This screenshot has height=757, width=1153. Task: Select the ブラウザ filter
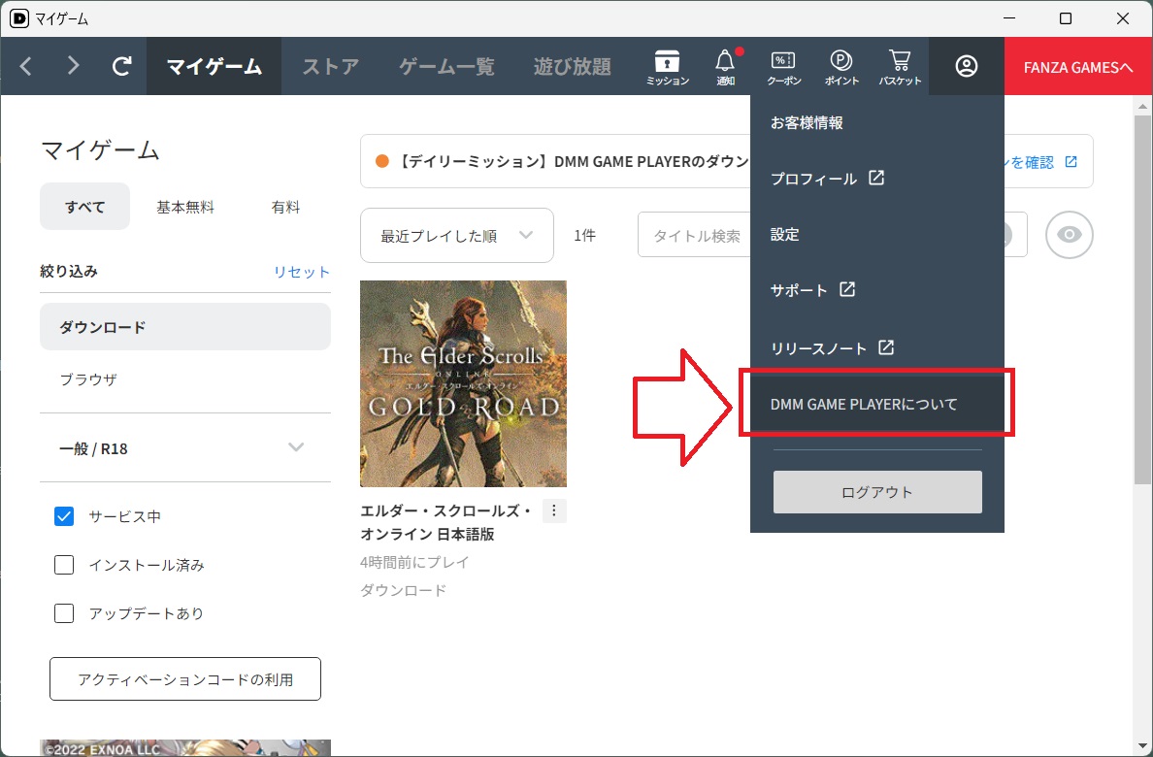click(185, 379)
